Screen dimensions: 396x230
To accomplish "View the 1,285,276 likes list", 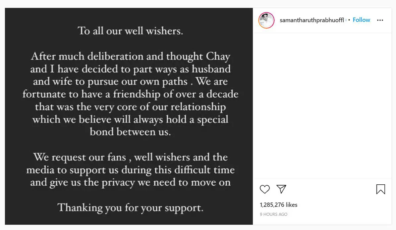I will coord(278,205).
